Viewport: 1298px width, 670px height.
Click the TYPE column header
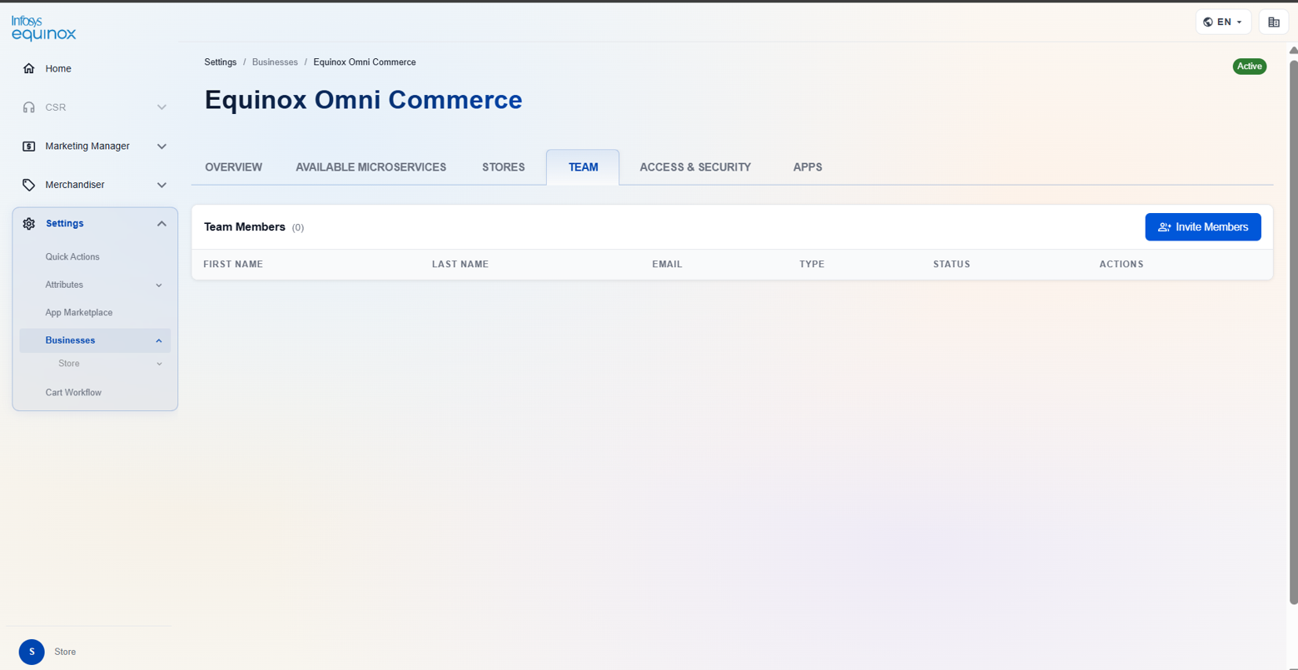tap(812, 265)
